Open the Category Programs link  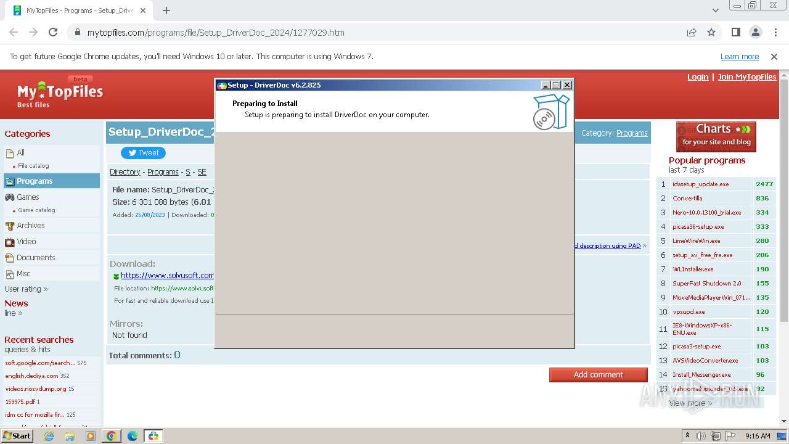tap(632, 133)
